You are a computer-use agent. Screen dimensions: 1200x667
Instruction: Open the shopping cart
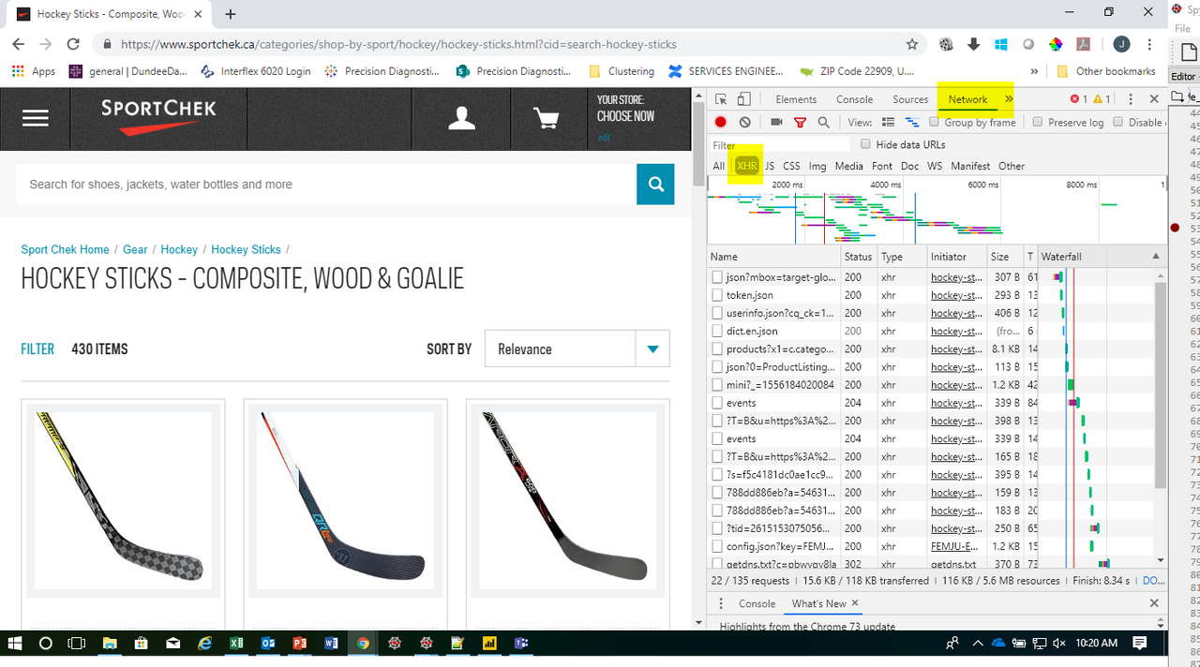547,118
